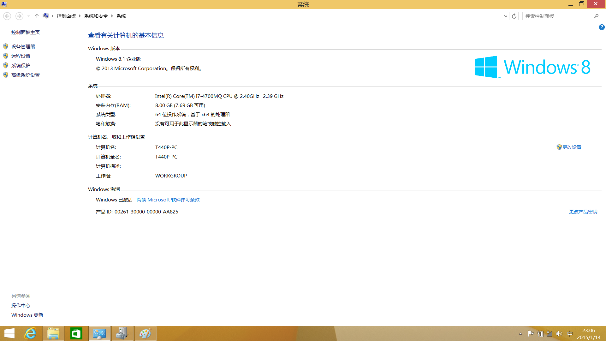Open Action Center flag in system tray
606x341 pixels.
pyautogui.click(x=531, y=334)
